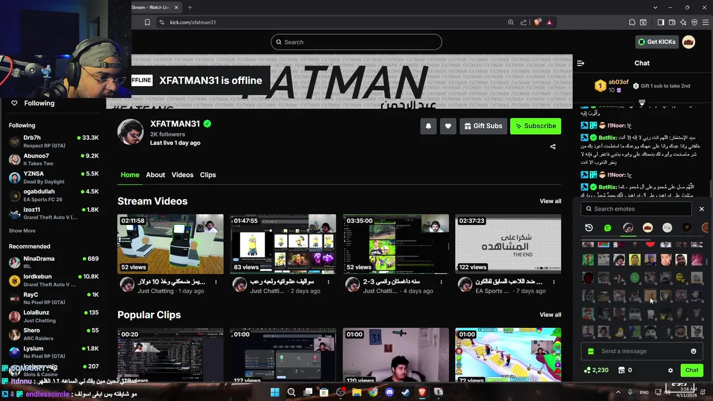Screen dimensions: 713x401
Task: Open Leo AI sparkle icon
Action: [683, 22]
